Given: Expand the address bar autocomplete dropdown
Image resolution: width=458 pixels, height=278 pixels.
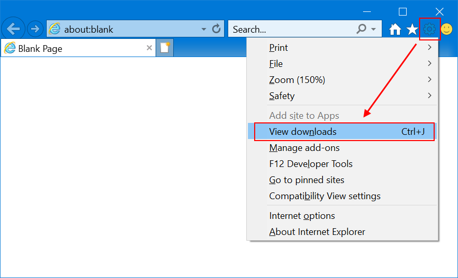Looking at the screenshot, I should [x=204, y=29].
